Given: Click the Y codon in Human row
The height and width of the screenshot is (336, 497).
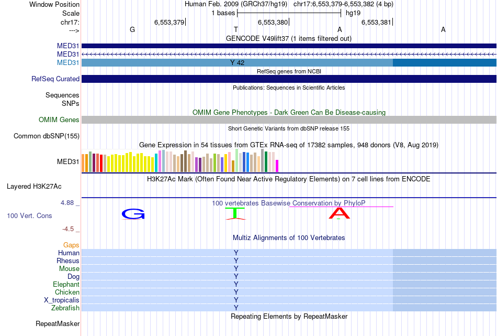Looking at the screenshot, I should [236, 253].
